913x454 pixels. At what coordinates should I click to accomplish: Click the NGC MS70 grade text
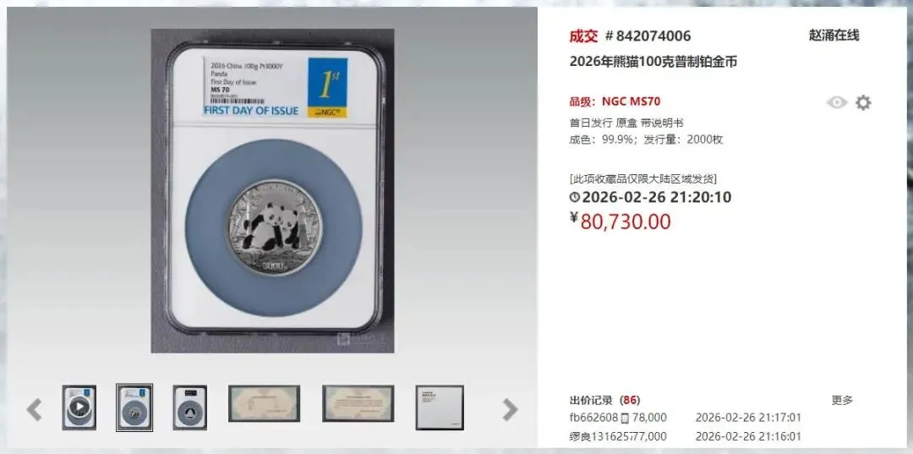[x=631, y=101]
